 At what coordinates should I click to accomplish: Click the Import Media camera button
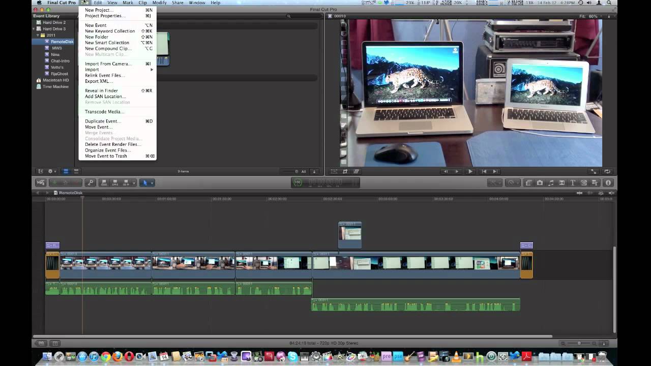pos(41,183)
